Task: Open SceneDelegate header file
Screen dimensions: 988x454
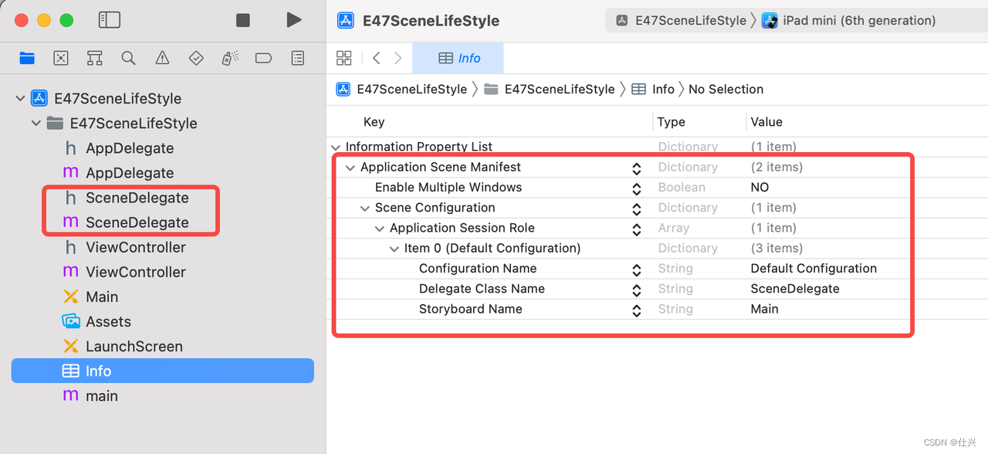Action: tap(127, 198)
